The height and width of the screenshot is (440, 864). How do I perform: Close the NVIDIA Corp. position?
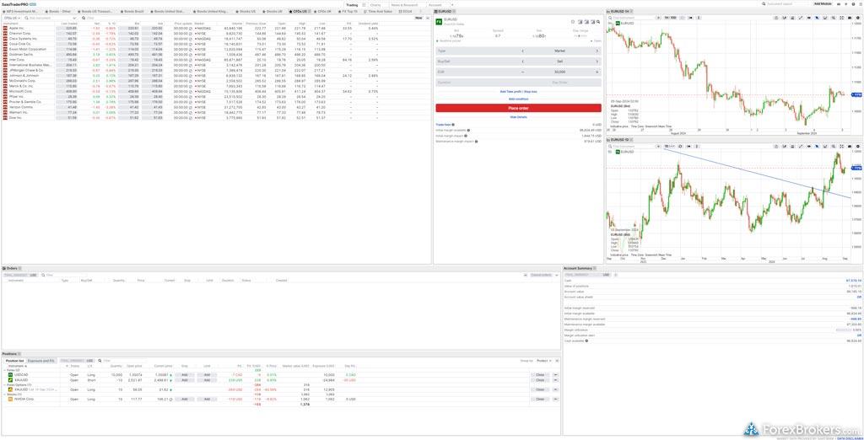tap(540, 399)
